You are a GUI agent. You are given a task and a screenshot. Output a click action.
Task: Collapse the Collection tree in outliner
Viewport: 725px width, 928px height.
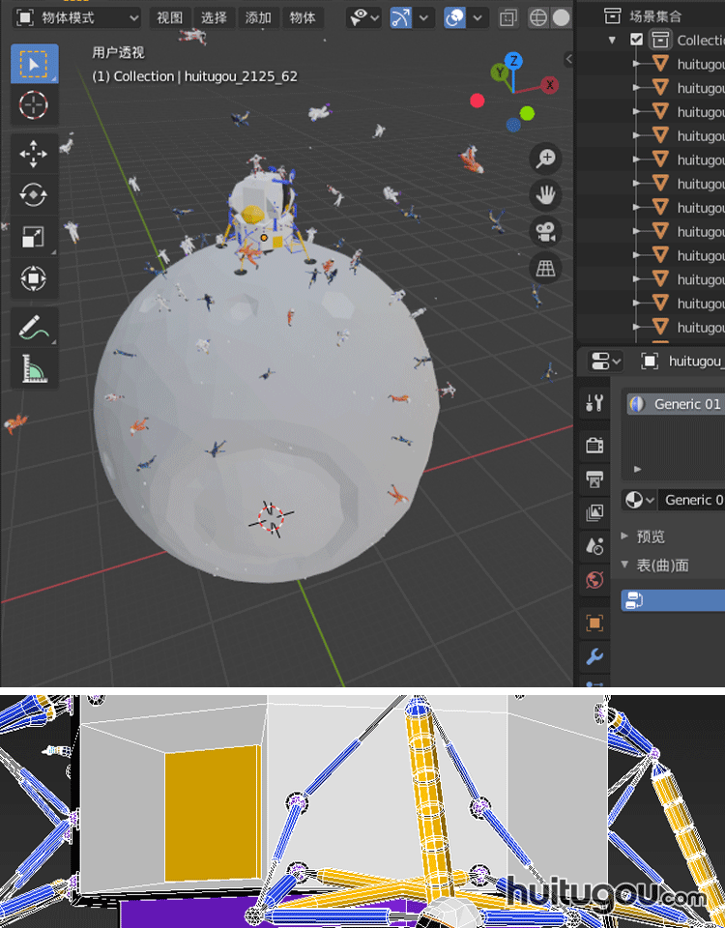[x=612, y=40]
